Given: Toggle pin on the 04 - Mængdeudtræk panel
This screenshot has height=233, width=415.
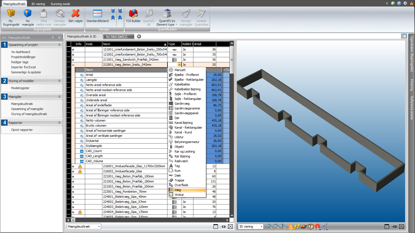Looking at the screenshot, I should [53, 38].
